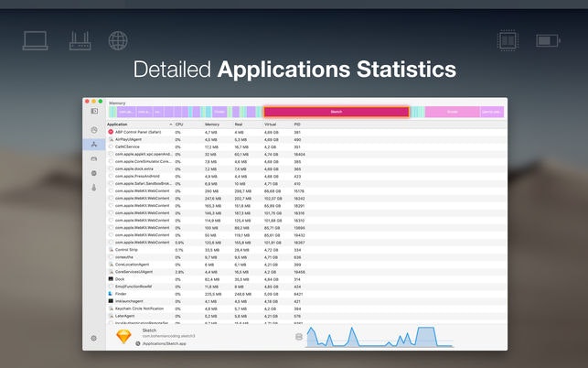Open the thermometer temperature section in sidebar

pos(94,188)
